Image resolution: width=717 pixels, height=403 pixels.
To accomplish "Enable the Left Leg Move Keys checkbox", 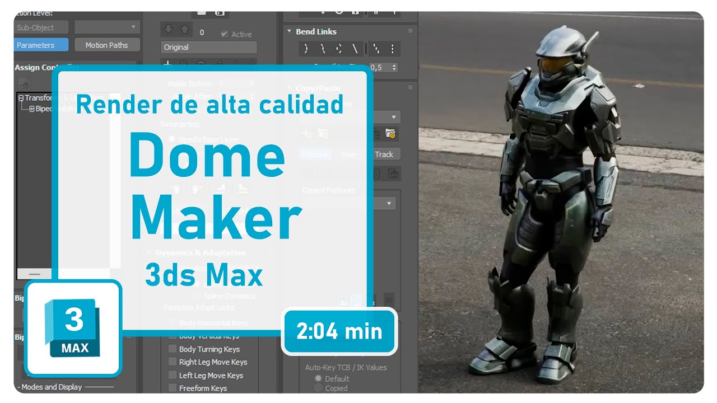I will (173, 375).
